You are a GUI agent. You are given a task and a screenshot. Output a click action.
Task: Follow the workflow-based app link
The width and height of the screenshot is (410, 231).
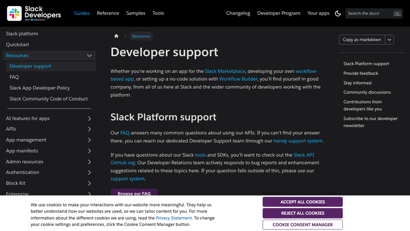coord(306,71)
